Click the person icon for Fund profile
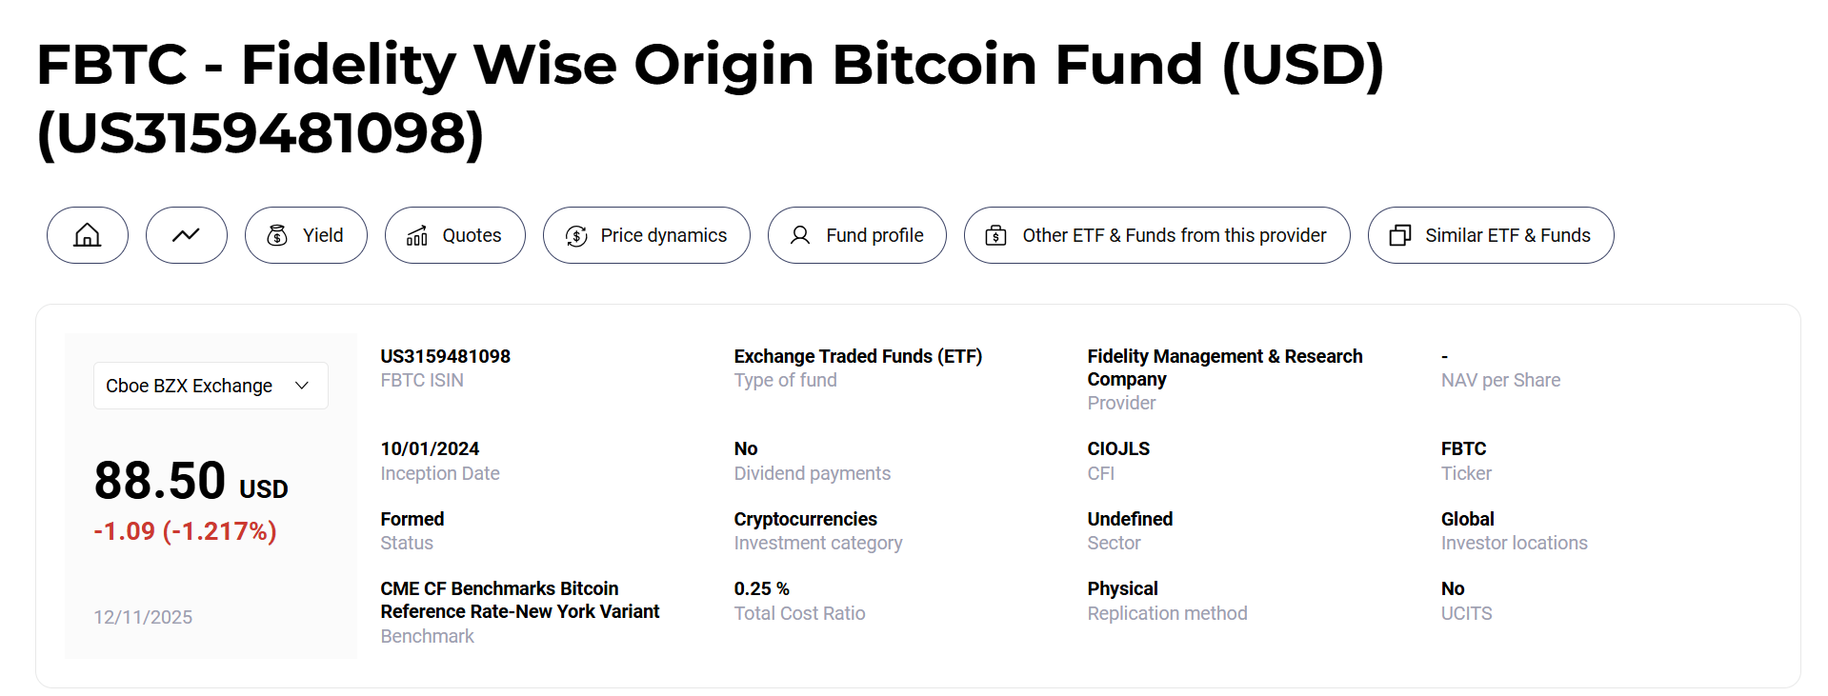The image size is (1828, 696). 800,235
